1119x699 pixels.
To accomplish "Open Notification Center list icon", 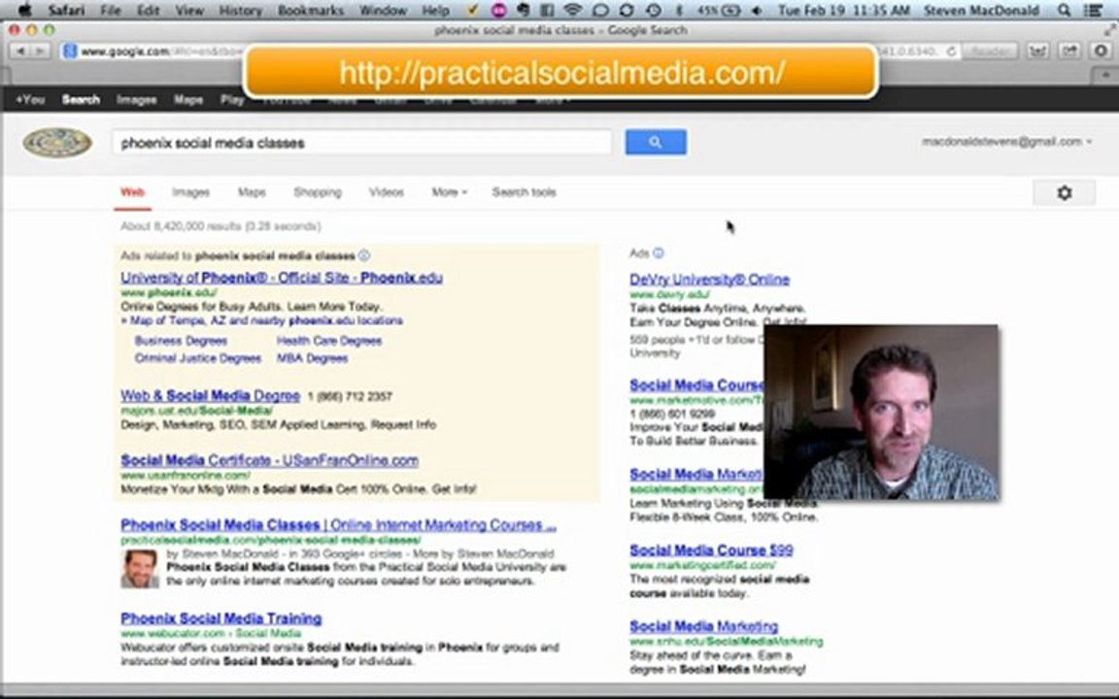I will (x=1092, y=10).
